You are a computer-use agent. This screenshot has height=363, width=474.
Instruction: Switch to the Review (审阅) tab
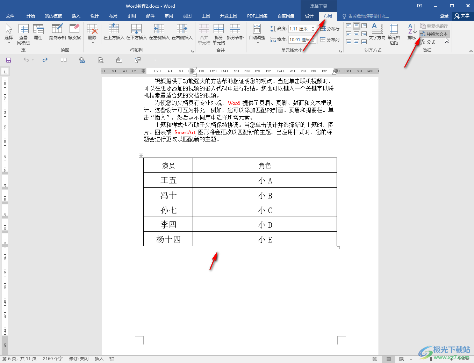(169, 16)
